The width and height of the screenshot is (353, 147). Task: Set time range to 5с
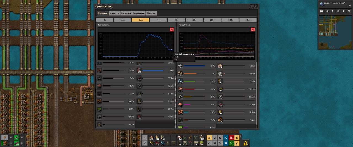[x=105, y=20]
